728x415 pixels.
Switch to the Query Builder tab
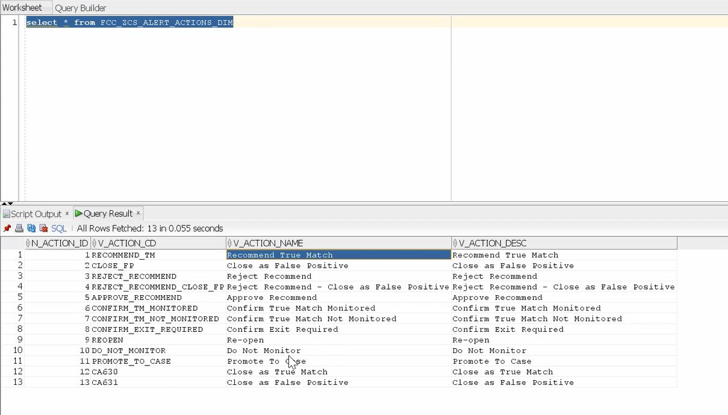[80, 7]
